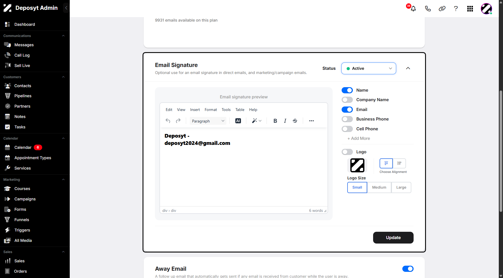Open the View menu in editor
Image resolution: width=503 pixels, height=278 pixels.
(181, 110)
